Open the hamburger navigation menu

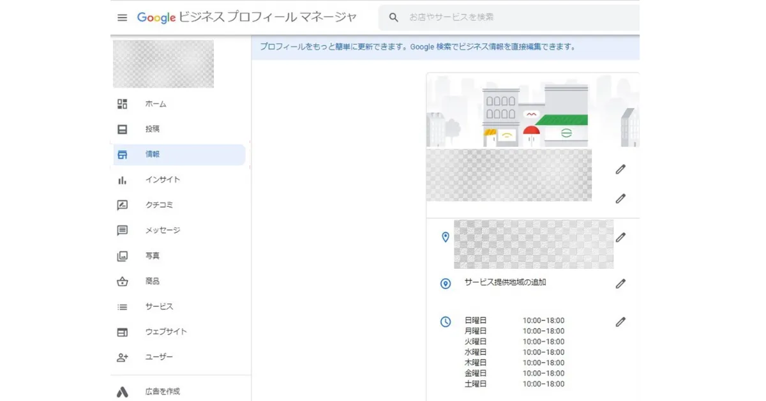(x=122, y=17)
